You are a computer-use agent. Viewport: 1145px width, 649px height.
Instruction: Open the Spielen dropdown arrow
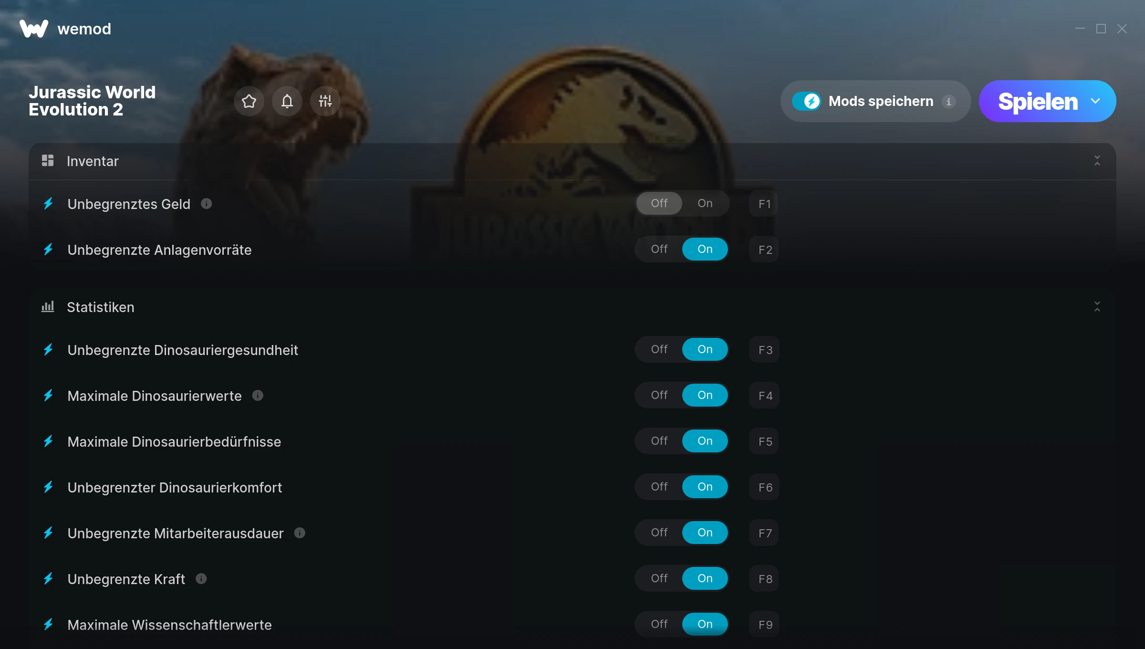(1096, 101)
